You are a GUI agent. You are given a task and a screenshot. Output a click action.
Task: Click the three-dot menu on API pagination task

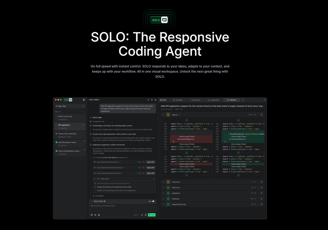click(83, 125)
